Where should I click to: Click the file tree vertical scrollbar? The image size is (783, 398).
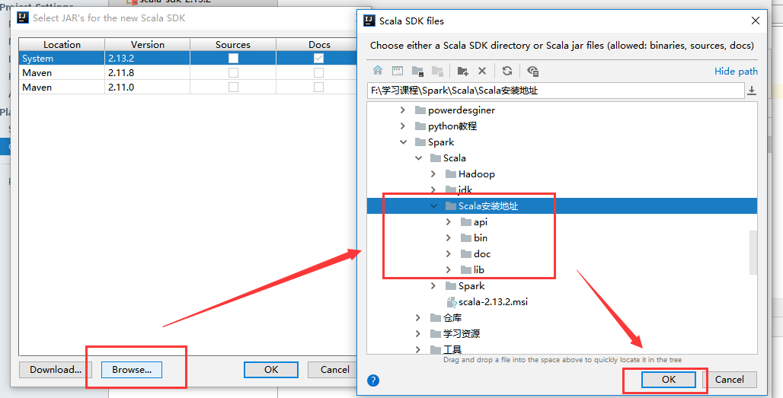pos(753,253)
